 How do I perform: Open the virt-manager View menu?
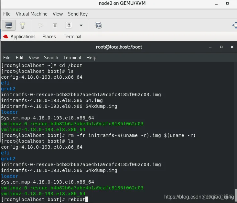point(58,14)
